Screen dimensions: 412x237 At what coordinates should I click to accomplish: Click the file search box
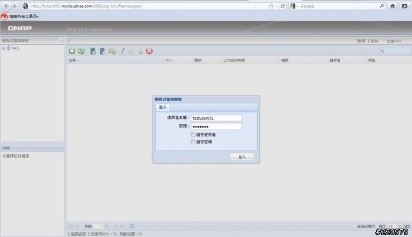click(395, 51)
